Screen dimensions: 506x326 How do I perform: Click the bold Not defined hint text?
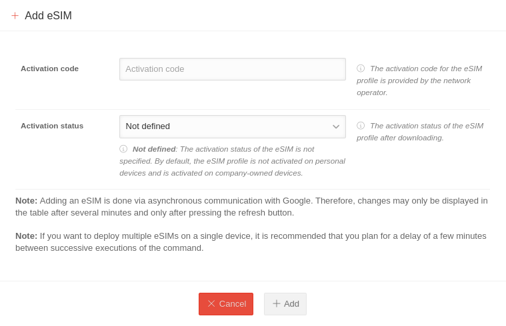point(154,149)
